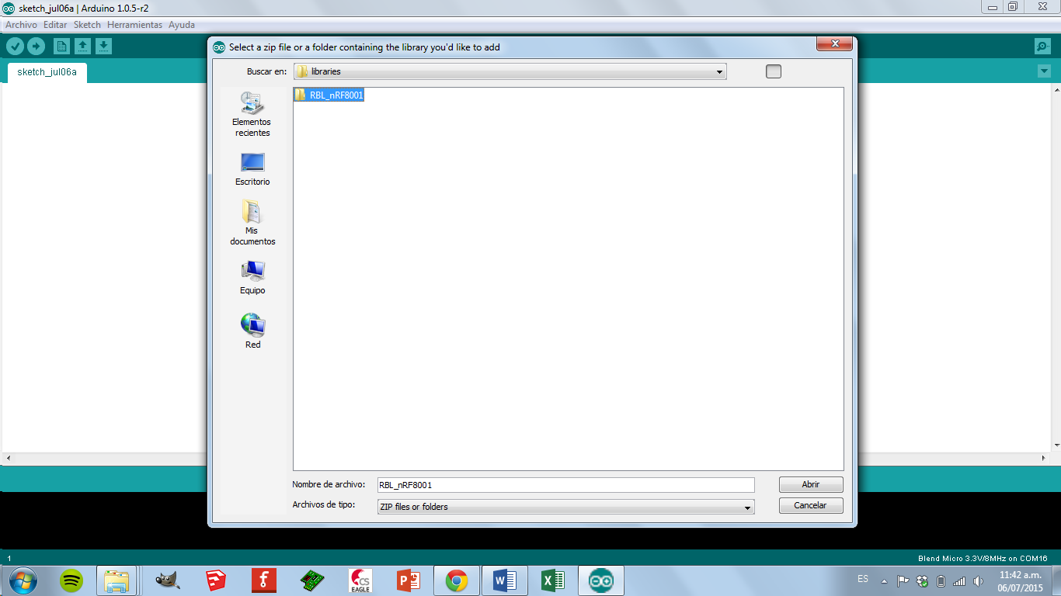Open Spotify from the taskbar
1061x596 pixels.
click(x=71, y=580)
